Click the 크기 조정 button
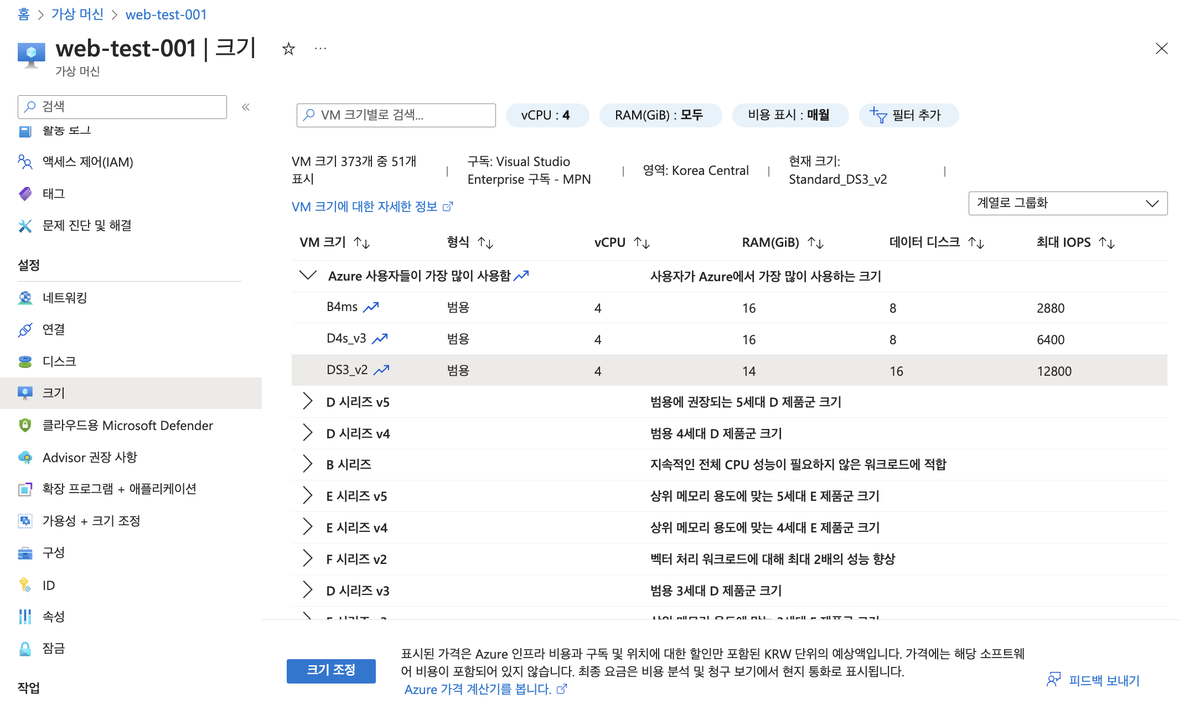 coord(331,670)
